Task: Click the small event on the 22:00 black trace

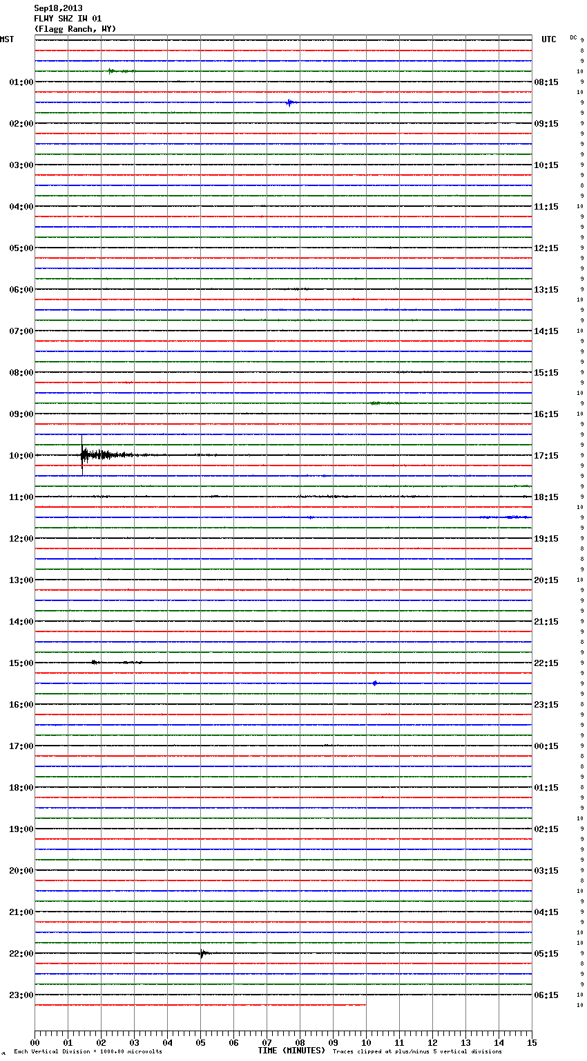Action: click(x=202, y=953)
